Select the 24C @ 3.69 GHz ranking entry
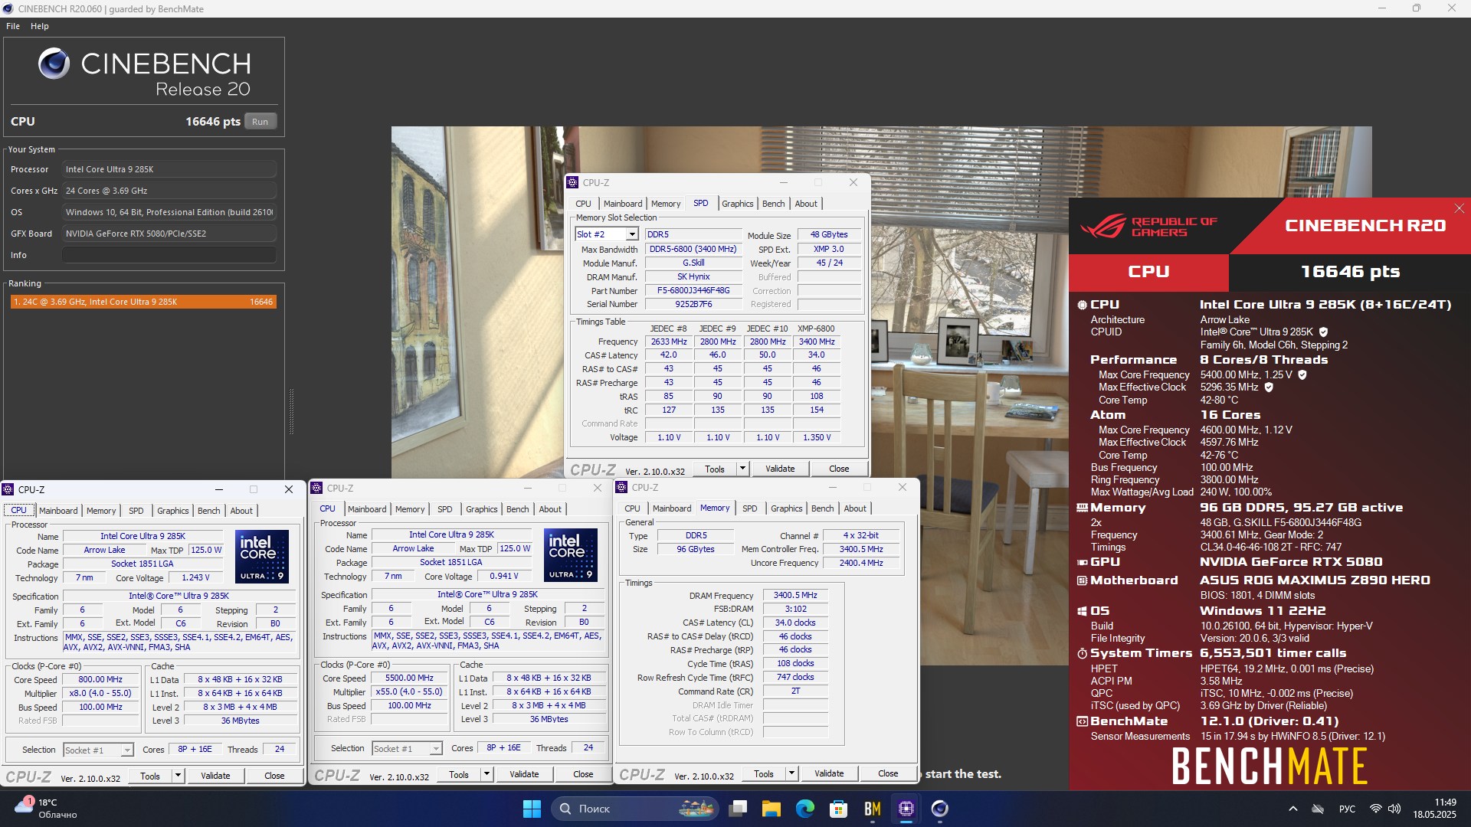 point(143,302)
